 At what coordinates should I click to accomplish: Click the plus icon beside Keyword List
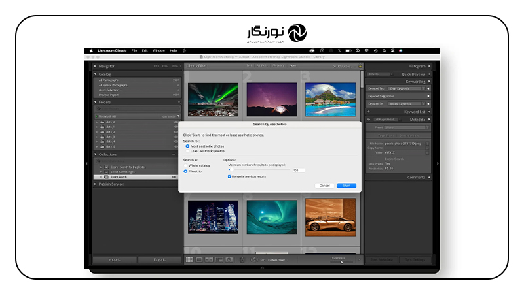click(369, 112)
